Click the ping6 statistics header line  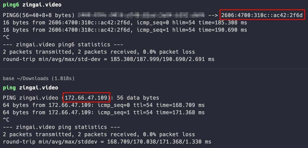pos(63,44)
